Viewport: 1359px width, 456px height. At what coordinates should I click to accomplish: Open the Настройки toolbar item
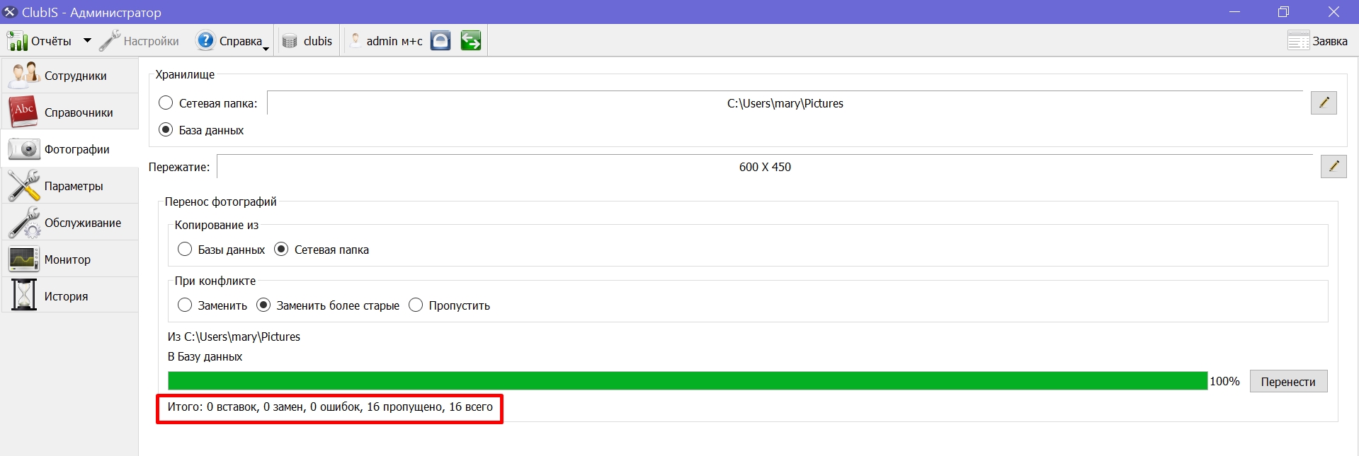139,41
